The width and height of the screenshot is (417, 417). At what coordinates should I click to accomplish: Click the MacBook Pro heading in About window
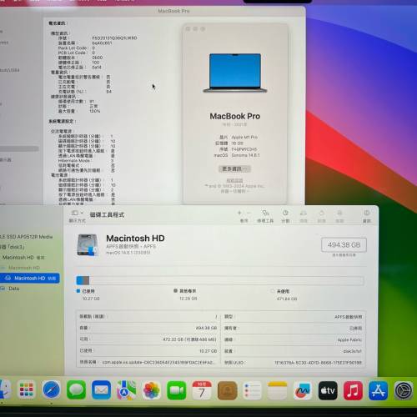coord(235,116)
